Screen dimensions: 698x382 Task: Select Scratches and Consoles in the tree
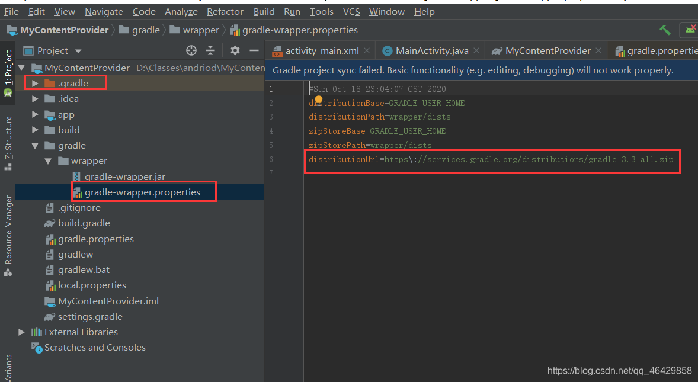click(x=95, y=347)
